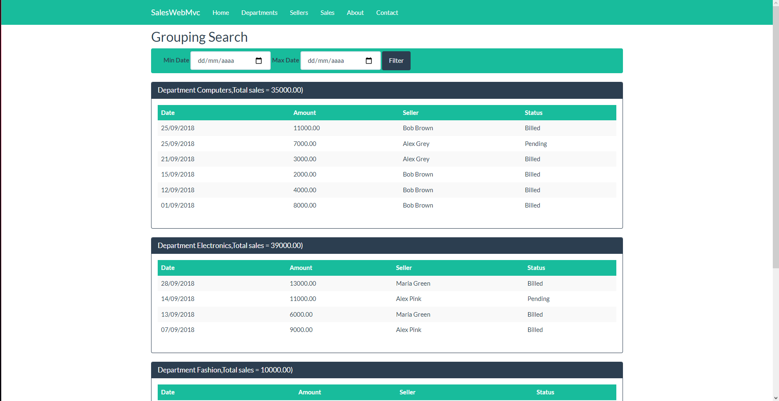Click the Date column header in Computers table
Screen dimensions: 779x401
point(168,112)
